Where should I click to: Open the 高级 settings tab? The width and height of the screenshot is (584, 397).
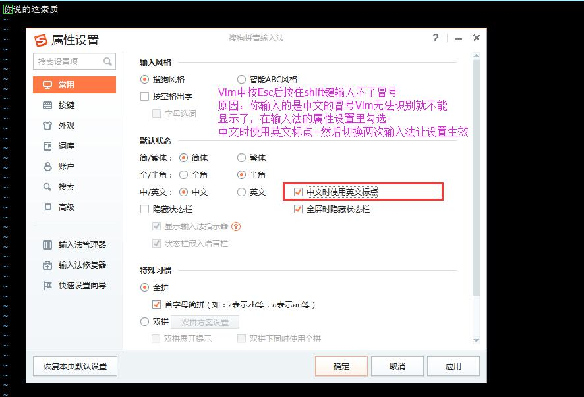(74, 207)
